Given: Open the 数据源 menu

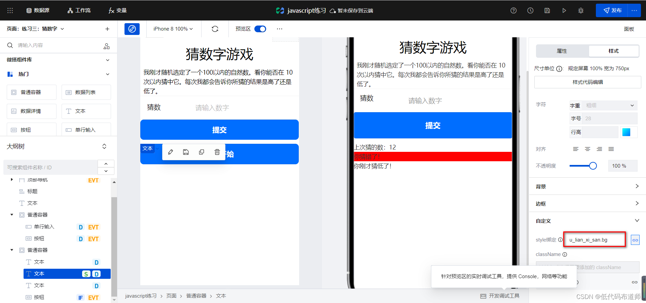Looking at the screenshot, I should [38, 10].
